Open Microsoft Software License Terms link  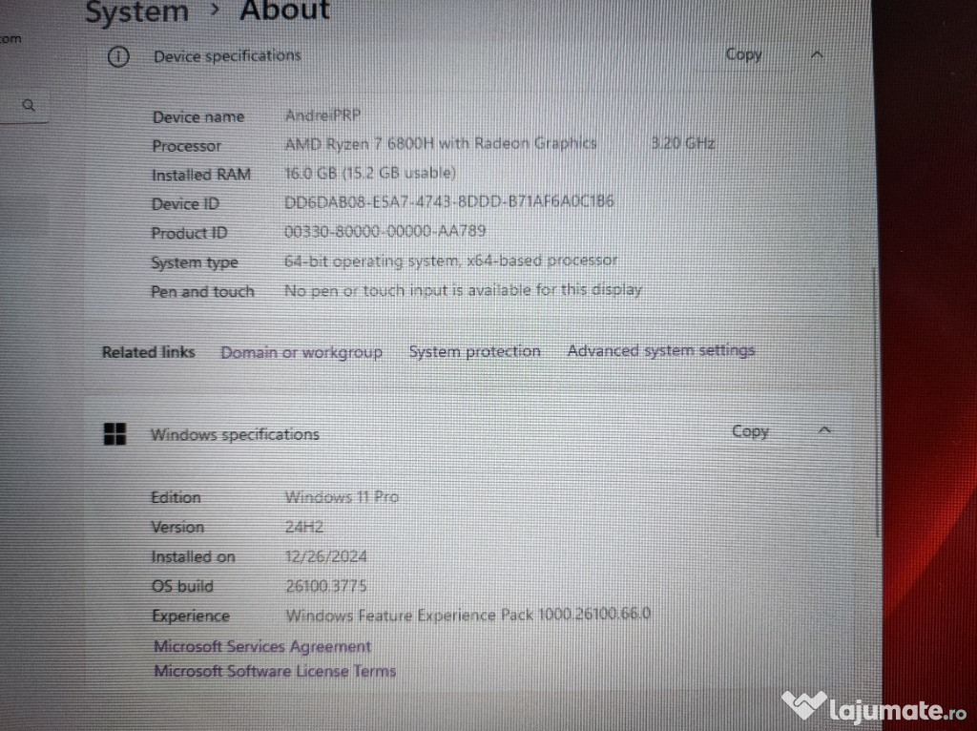[x=275, y=671]
